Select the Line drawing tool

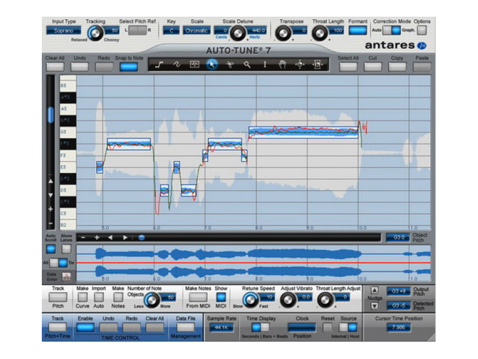pyautogui.click(x=159, y=65)
